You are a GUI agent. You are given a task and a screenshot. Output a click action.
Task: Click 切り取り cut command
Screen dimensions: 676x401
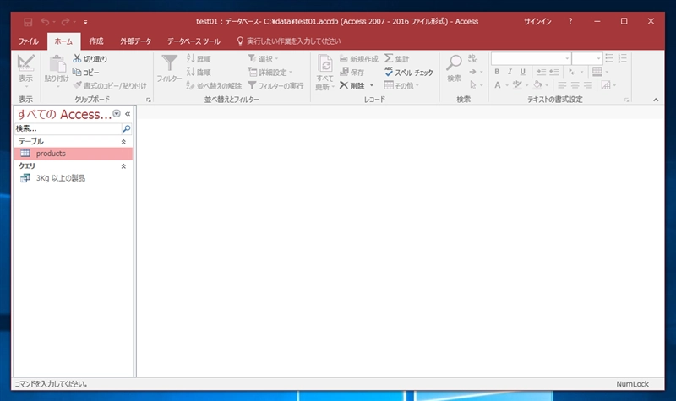point(90,58)
